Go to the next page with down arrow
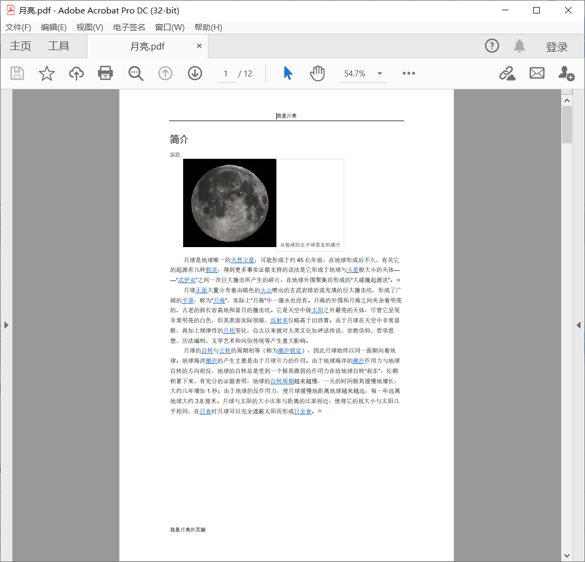 tap(194, 73)
